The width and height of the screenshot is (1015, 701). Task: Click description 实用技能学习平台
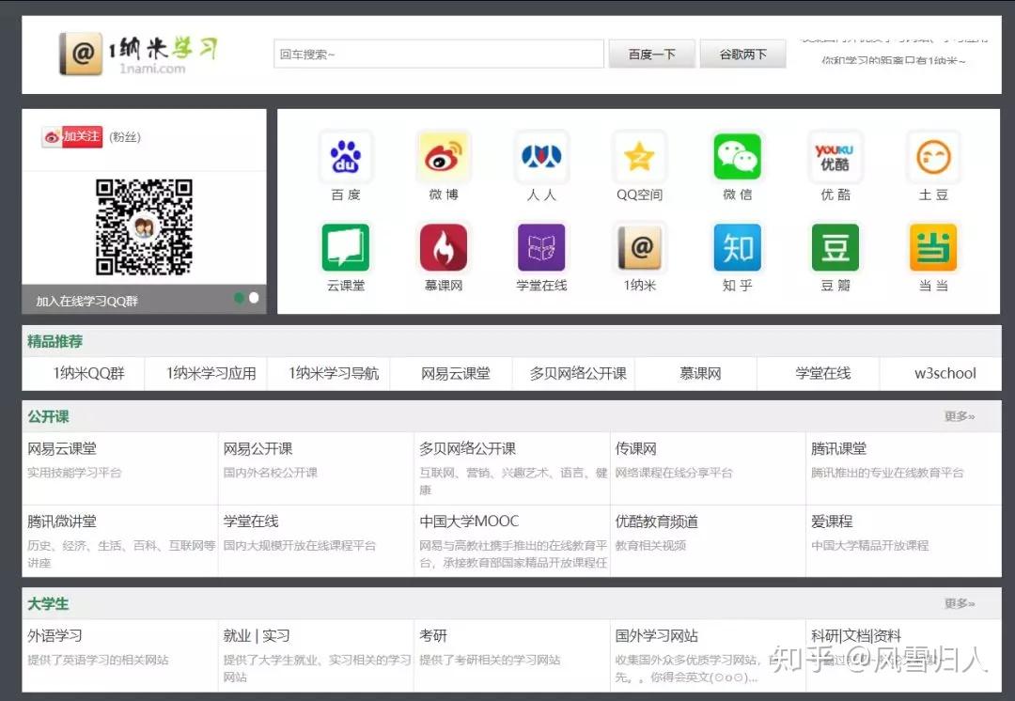coord(74,473)
